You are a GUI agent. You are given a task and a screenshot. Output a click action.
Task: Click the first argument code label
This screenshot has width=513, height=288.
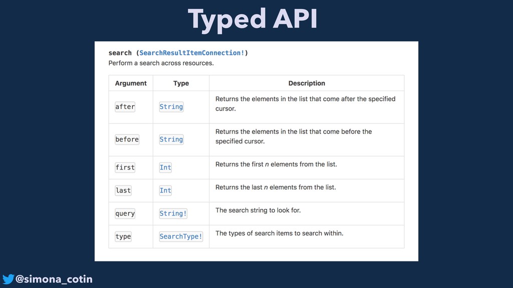coord(125,167)
